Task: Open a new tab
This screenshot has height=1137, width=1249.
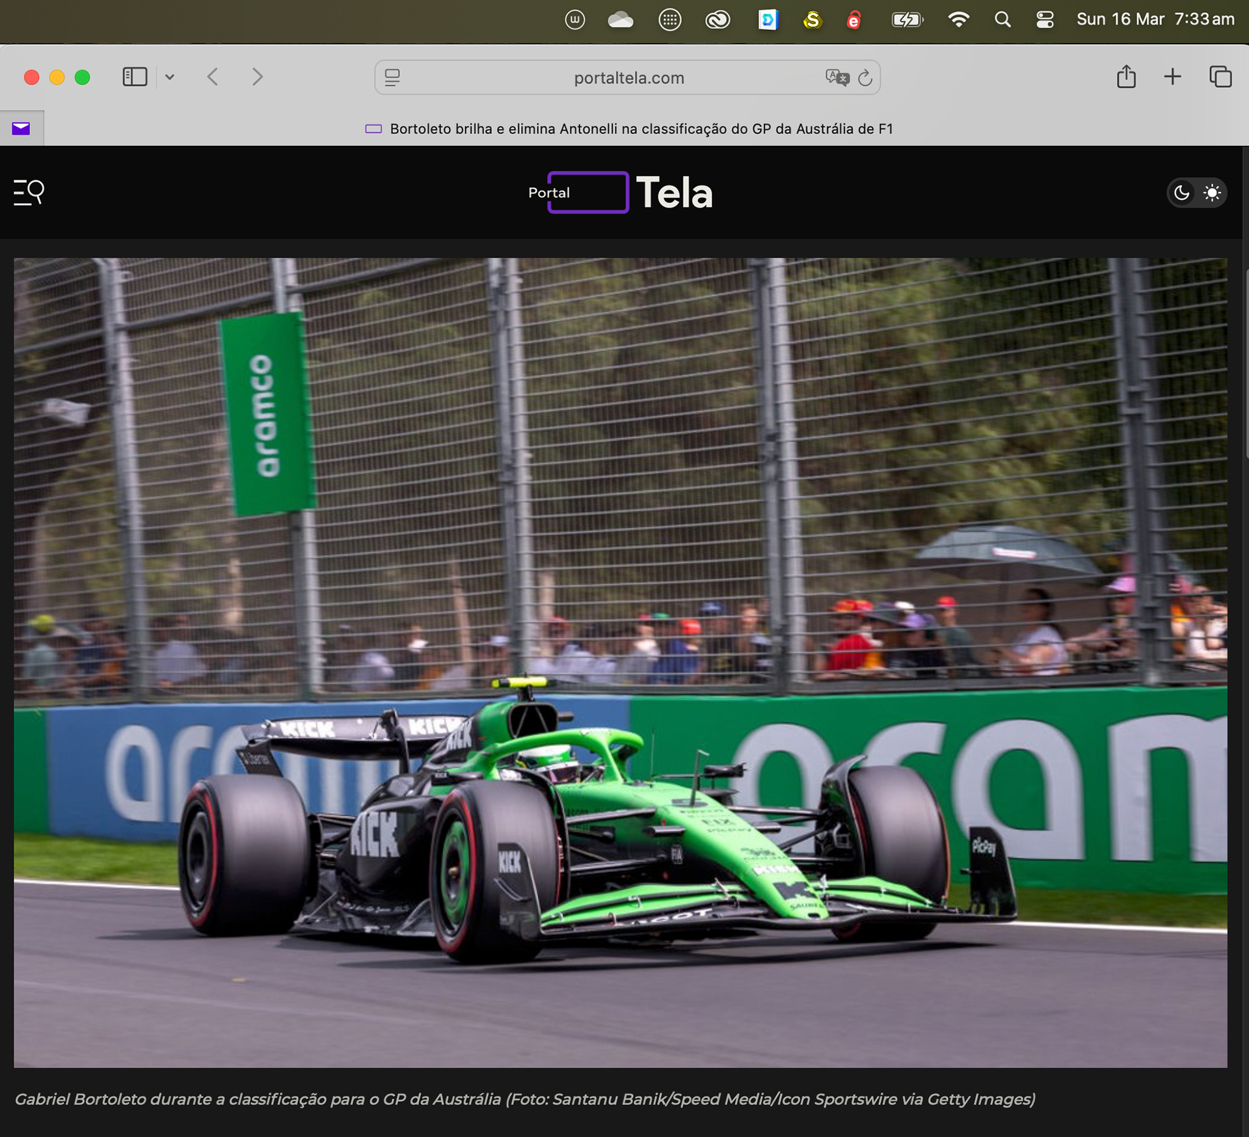Action: (1172, 77)
